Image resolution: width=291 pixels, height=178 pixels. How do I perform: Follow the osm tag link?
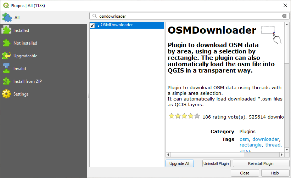coord(244,139)
